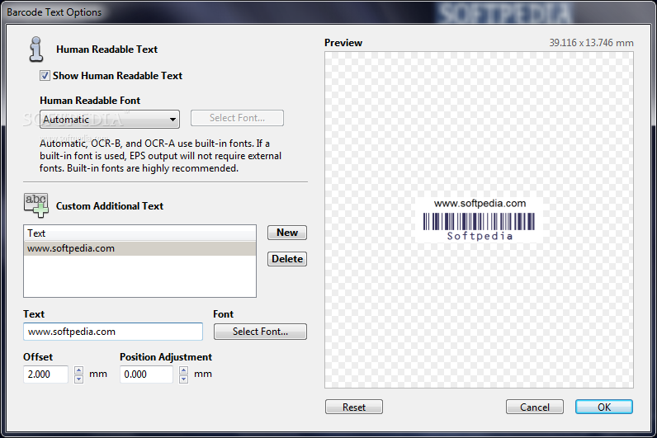Open Select Font under the Font label
657x438 pixels.
[x=260, y=332]
